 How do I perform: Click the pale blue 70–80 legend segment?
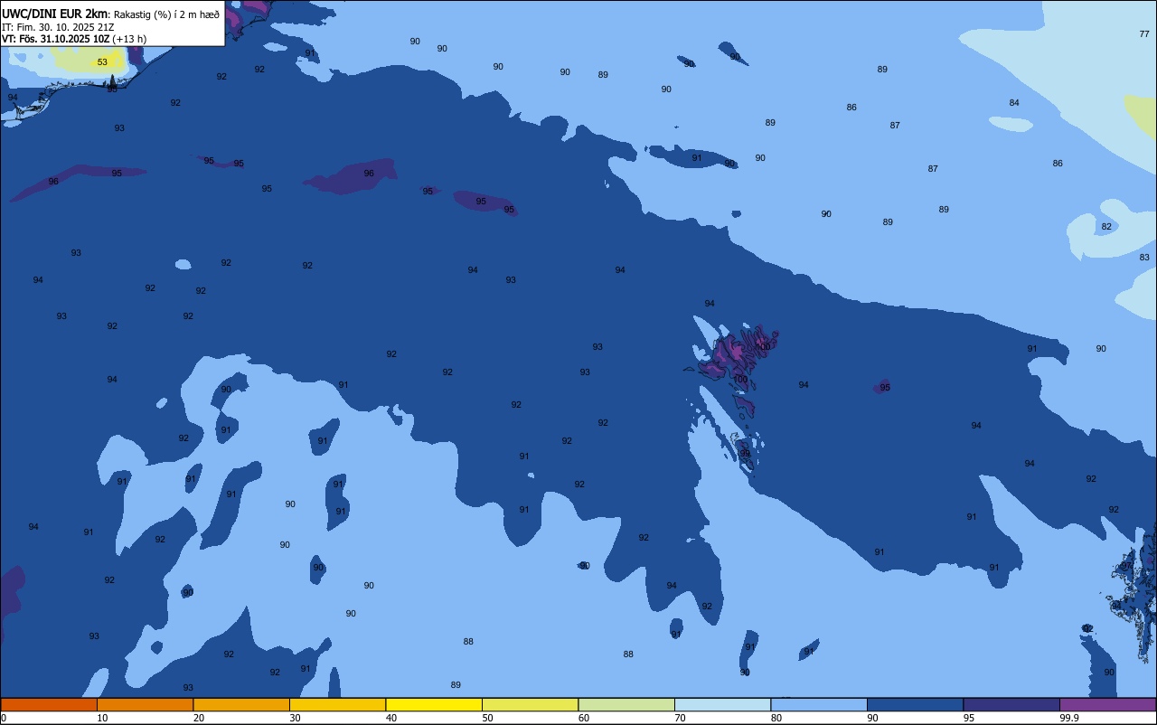(722, 704)
